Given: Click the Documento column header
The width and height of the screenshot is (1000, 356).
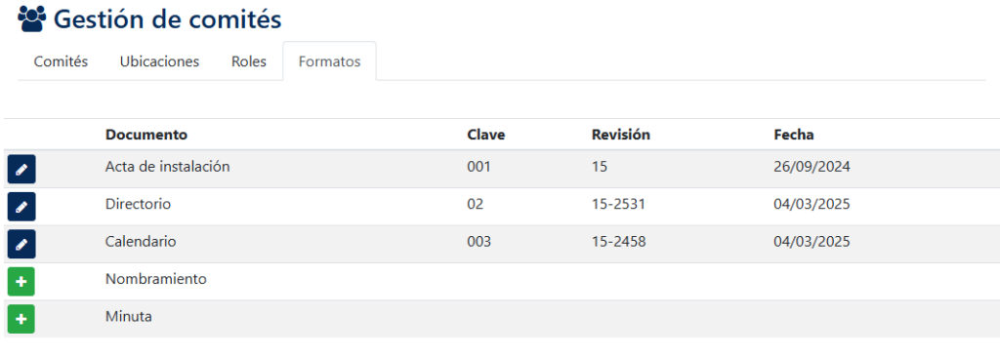Looking at the screenshot, I should (146, 135).
